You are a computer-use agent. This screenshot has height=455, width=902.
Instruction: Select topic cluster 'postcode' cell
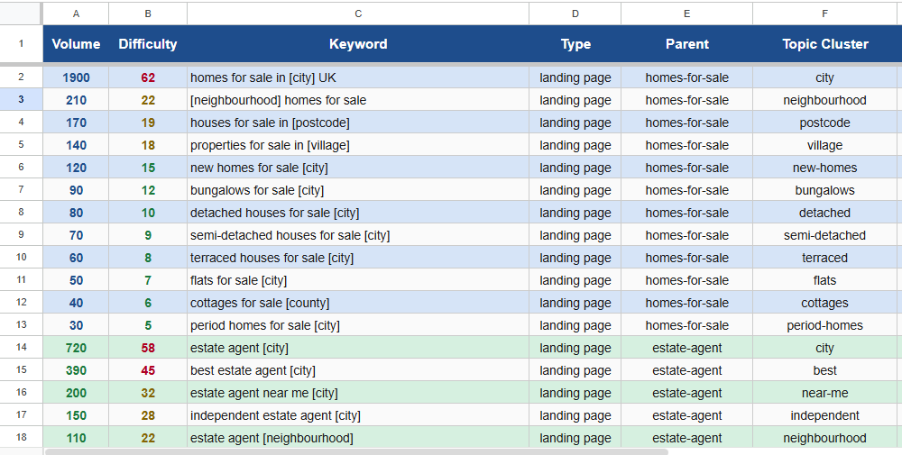(x=825, y=123)
